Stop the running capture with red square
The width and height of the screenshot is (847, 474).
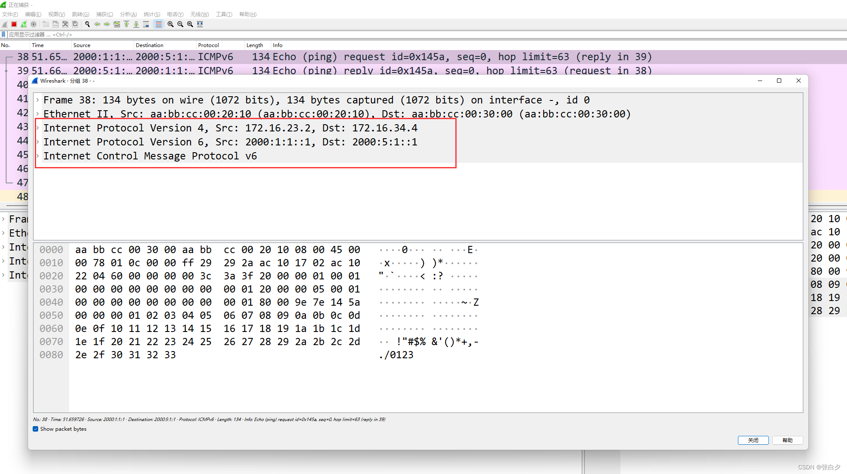[14, 24]
